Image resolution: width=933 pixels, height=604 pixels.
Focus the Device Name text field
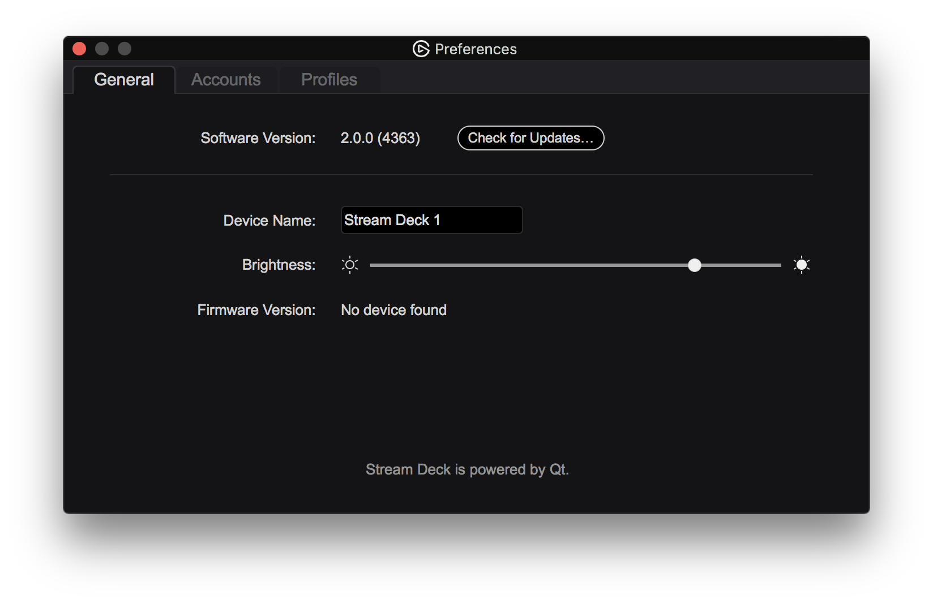coord(431,220)
